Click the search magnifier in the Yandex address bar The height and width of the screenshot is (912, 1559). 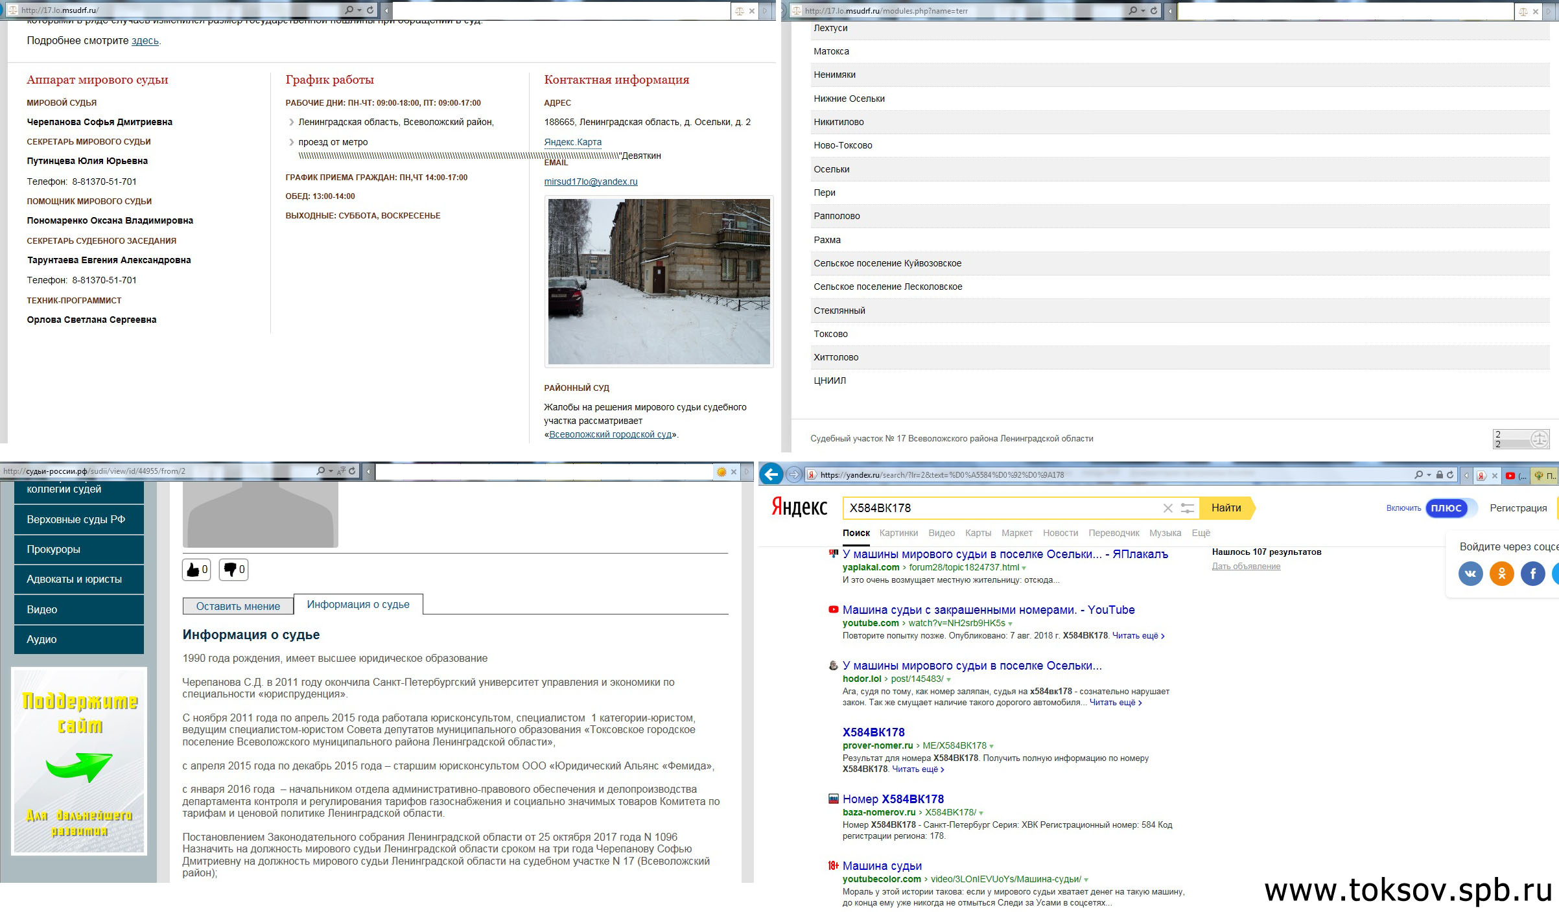[x=1418, y=475]
